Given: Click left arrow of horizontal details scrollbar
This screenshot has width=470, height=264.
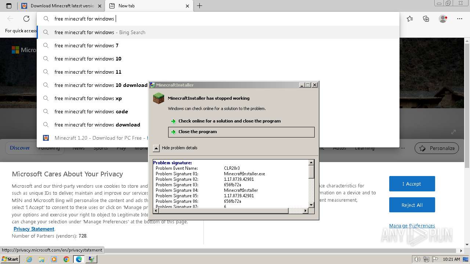Looking at the screenshot, I should point(156,211).
